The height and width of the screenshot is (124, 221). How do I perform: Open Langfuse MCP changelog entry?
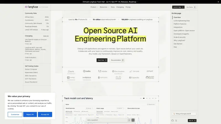tap(35, 49)
